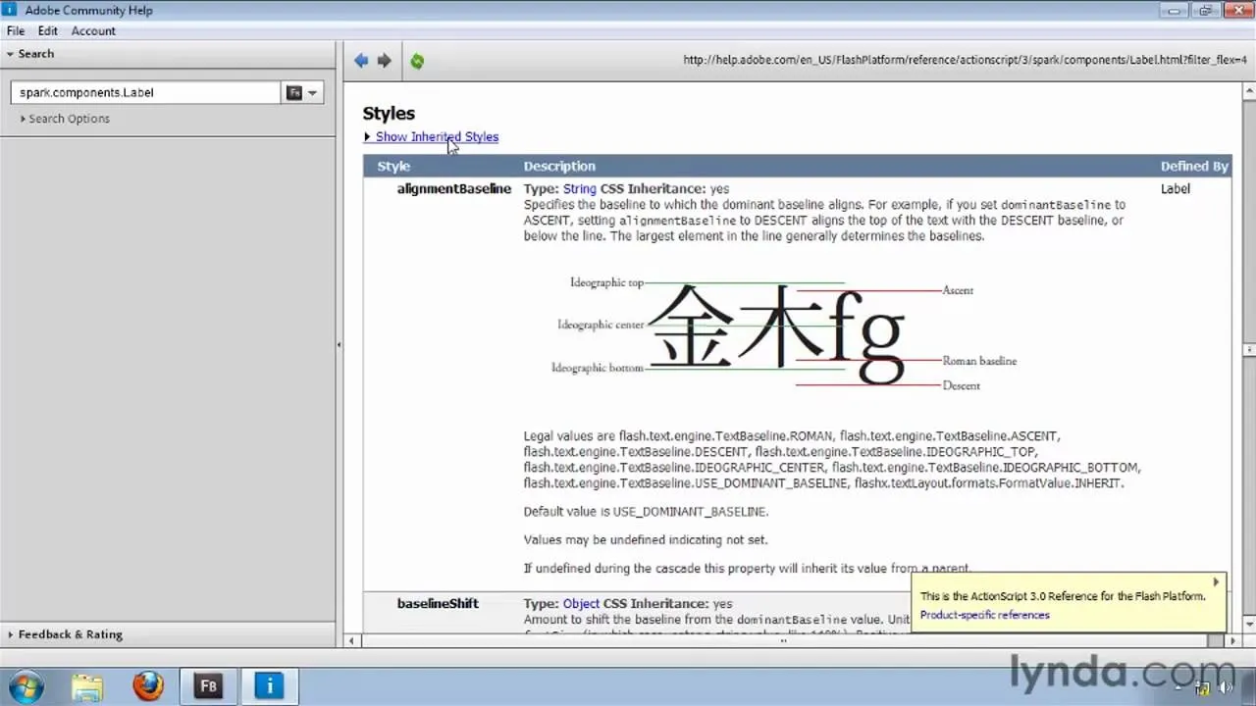Image resolution: width=1256 pixels, height=706 pixels.
Task: Click the baseline diagram image
Action: click(x=783, y=333)
